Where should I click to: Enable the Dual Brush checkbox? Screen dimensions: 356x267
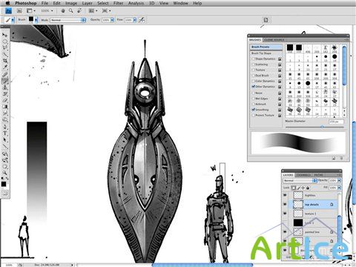coord(253,76)
